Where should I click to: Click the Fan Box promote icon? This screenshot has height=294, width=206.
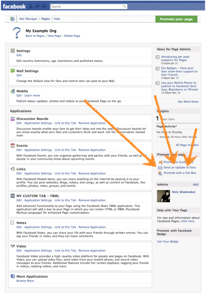[160, 173]
